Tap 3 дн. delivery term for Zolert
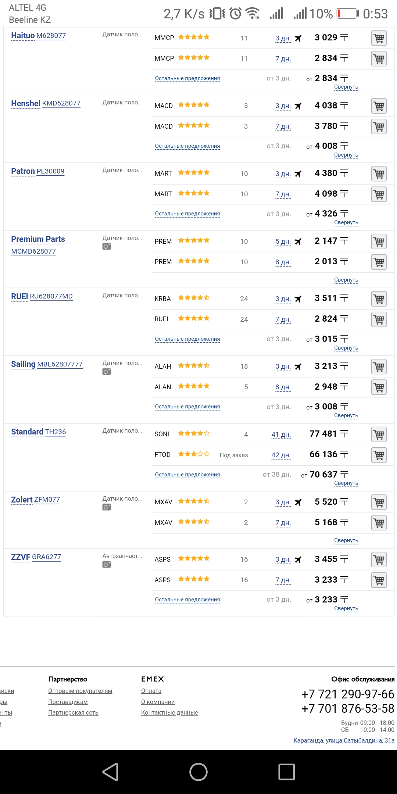Image resolution: width=397 pixels, height=794 pixels. click(283, 502)
